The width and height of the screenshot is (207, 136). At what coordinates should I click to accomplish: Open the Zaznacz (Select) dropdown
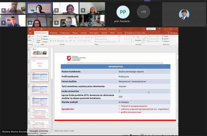point(166,41)
